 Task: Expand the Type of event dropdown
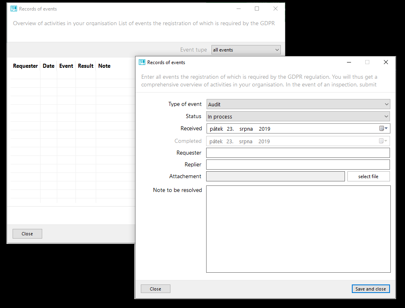coord(298,104)
